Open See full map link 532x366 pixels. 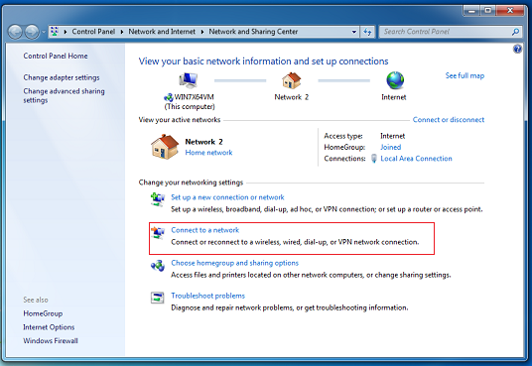click(465, 75)
